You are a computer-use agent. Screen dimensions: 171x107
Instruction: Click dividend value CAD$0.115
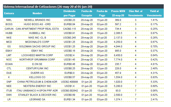69,29
